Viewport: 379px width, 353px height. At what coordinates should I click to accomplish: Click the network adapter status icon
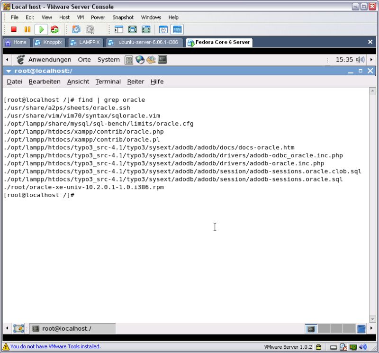[353, 347]
